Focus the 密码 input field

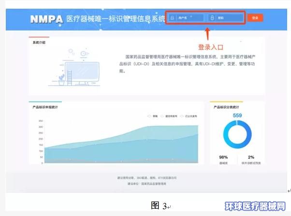226,18
